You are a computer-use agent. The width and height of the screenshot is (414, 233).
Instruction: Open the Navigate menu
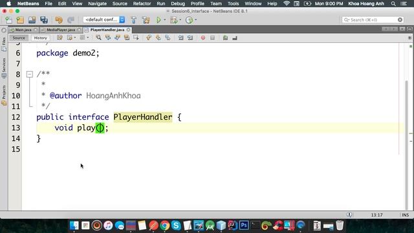(97, 4)
